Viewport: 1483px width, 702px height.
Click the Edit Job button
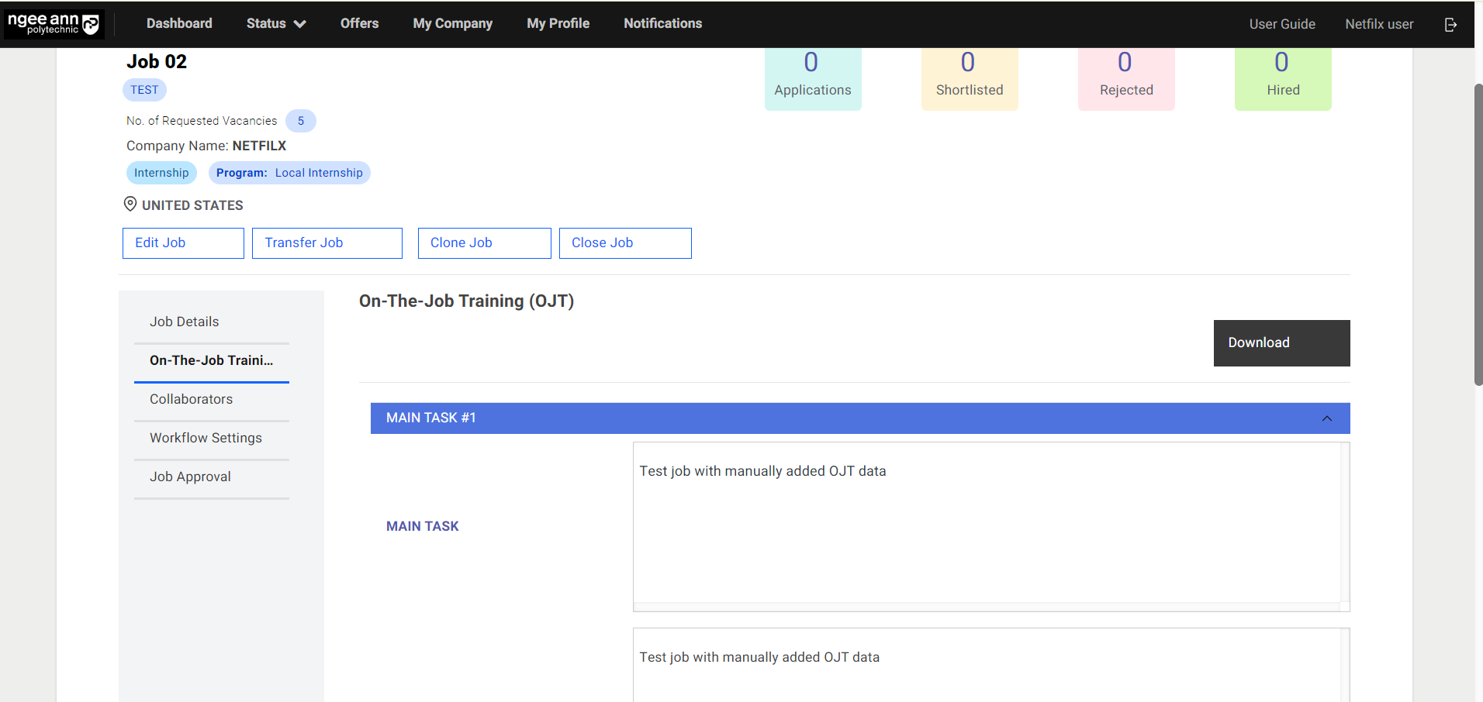pos(183,243)
